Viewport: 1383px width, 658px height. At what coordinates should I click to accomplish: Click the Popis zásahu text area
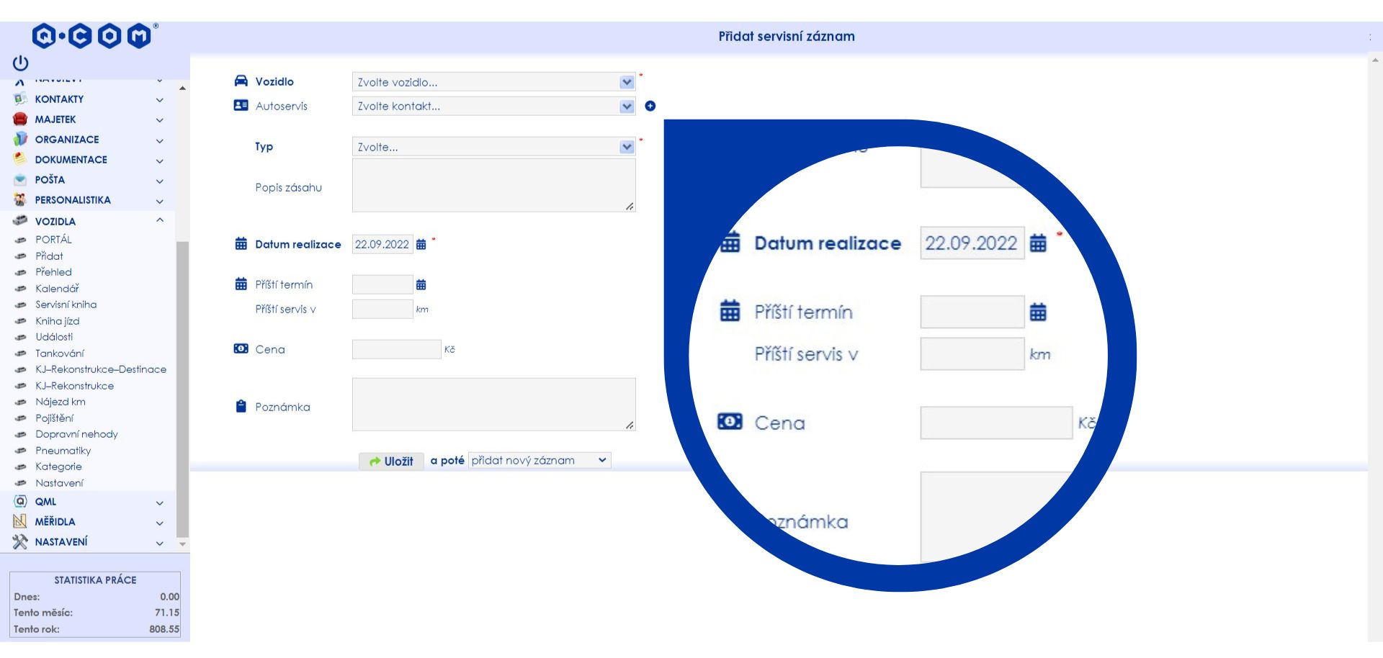point(493,186)
